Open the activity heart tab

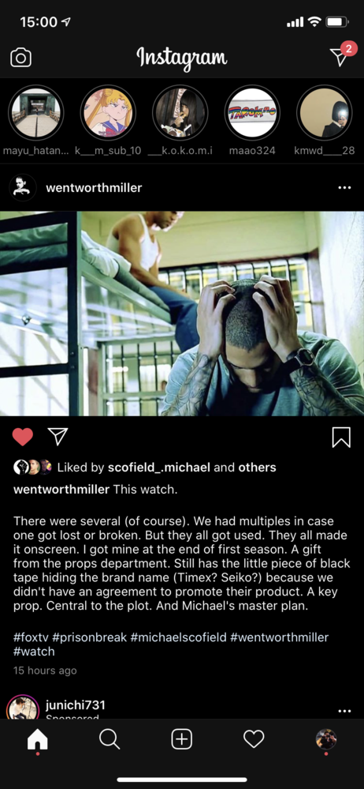[x=254, y=739]
